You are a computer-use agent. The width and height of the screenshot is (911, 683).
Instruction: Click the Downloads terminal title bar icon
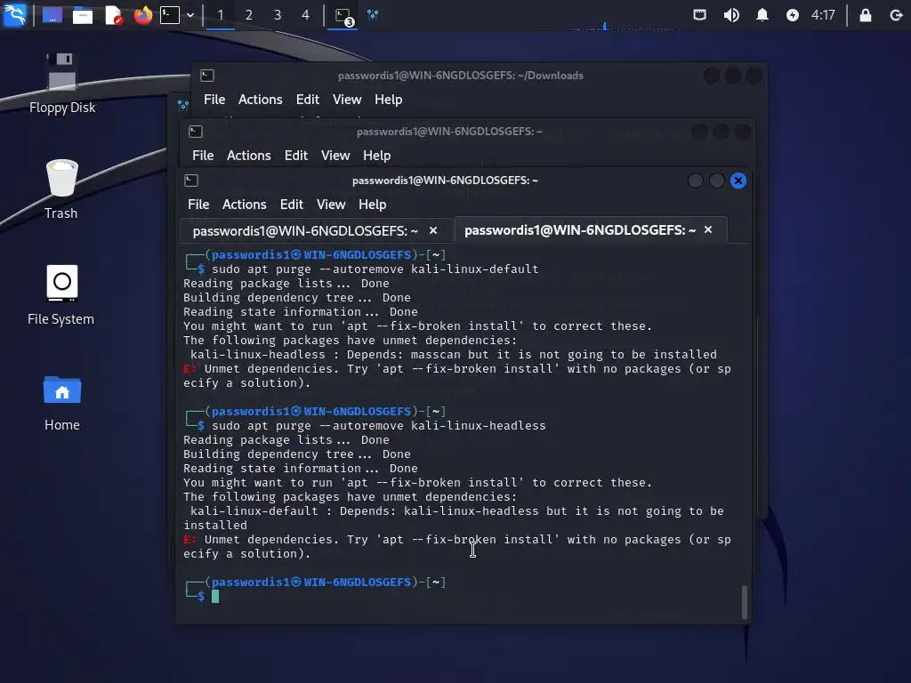coord(207,76)
